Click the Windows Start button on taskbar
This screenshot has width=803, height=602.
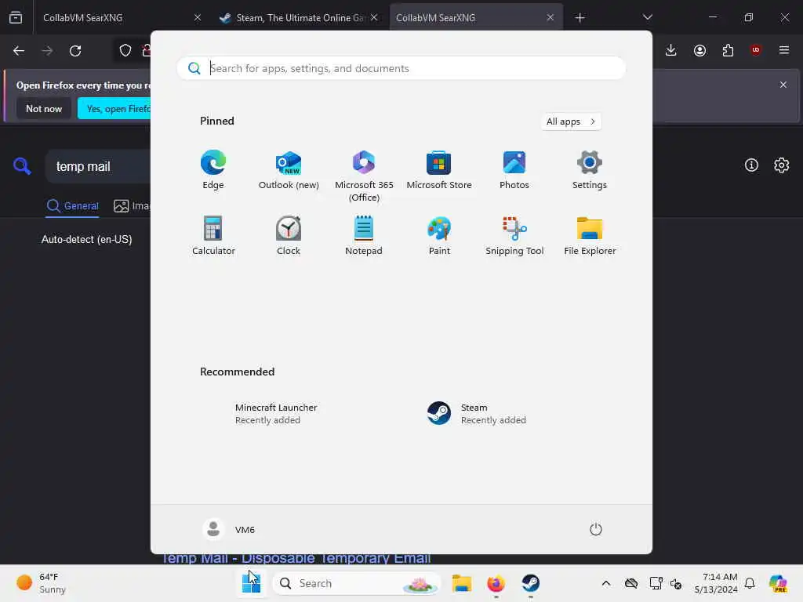click(x=251, y=583)
